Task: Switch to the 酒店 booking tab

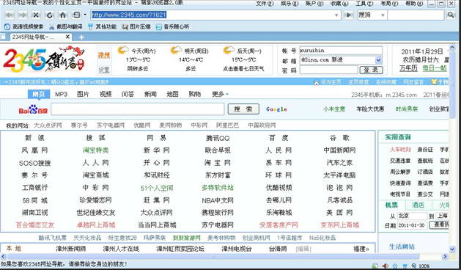Action: pyautogui.click(x=418, y=205)
